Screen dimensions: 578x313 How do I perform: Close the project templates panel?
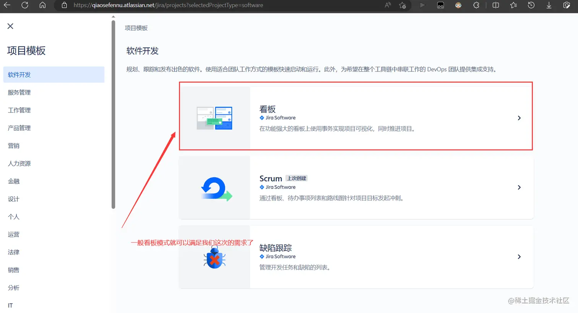click(x=10, y=26)
